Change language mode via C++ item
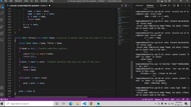Viewport: 191px width, 107px height. coord(178,99)
